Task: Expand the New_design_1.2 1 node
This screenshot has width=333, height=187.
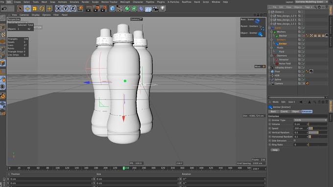Action: pyautogui.click(x=271, y=20)
